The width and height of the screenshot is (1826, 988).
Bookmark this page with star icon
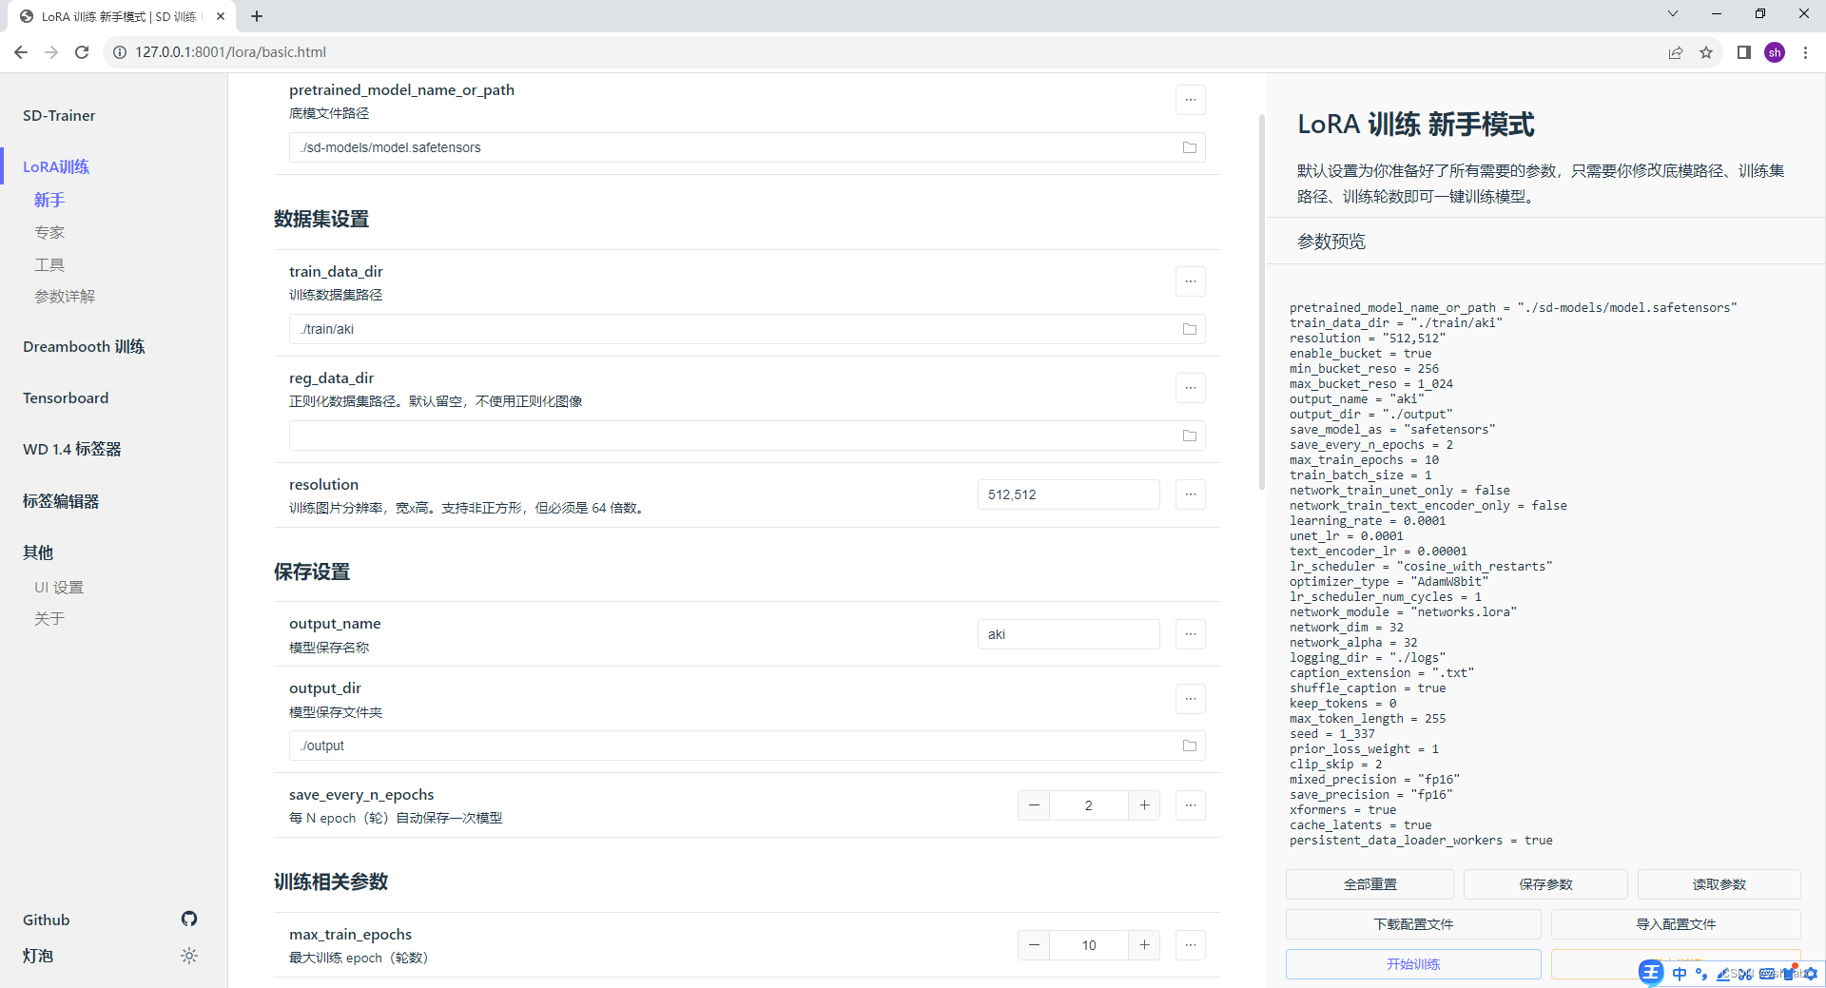pyautogui.click(x=1706, y=52)
